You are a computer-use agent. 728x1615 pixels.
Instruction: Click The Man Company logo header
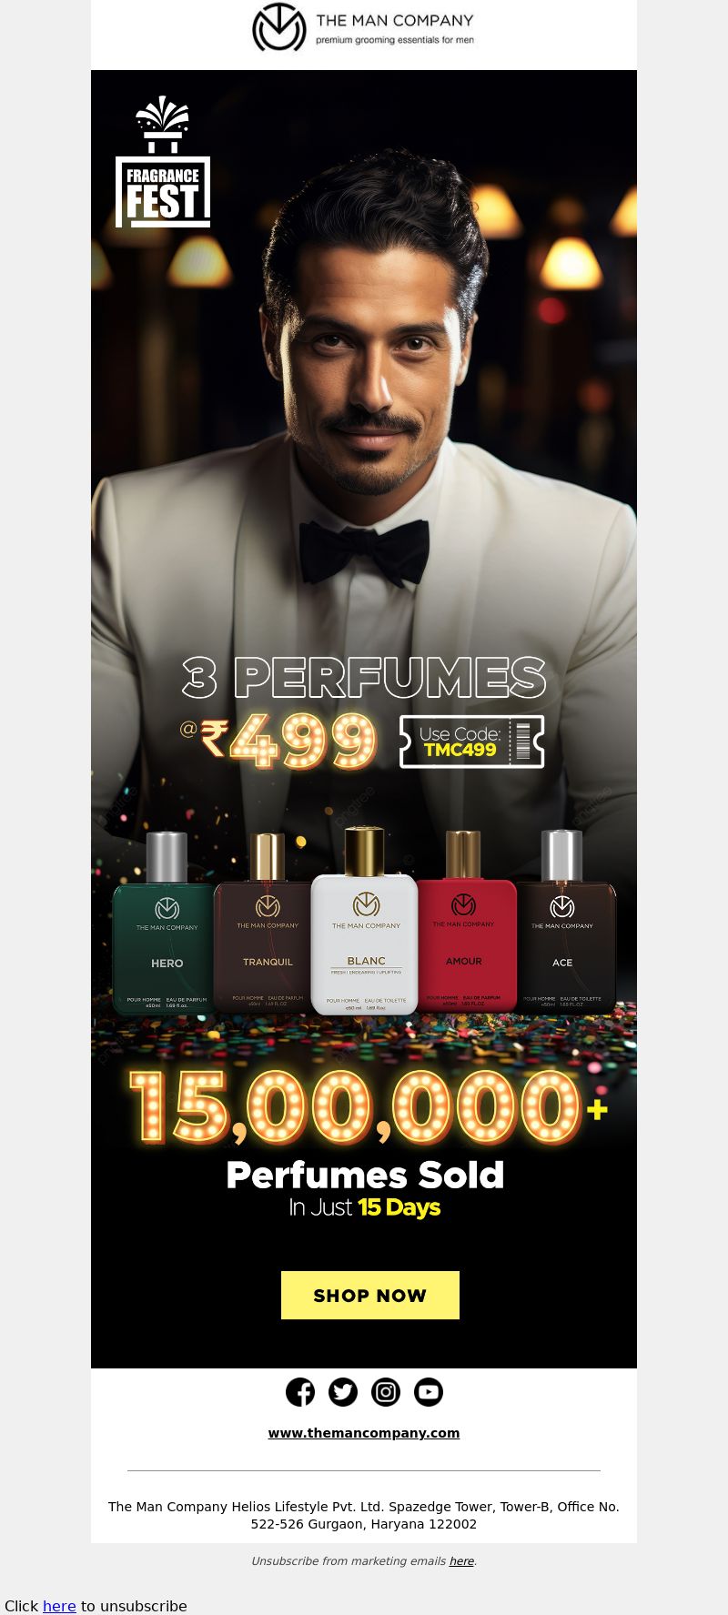tap(363, 28)
